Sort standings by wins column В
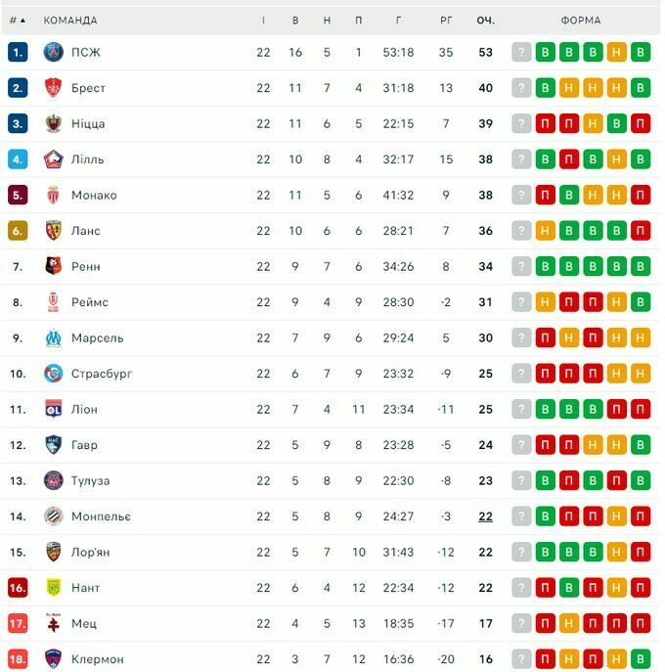665x672 pixels. 296,20
